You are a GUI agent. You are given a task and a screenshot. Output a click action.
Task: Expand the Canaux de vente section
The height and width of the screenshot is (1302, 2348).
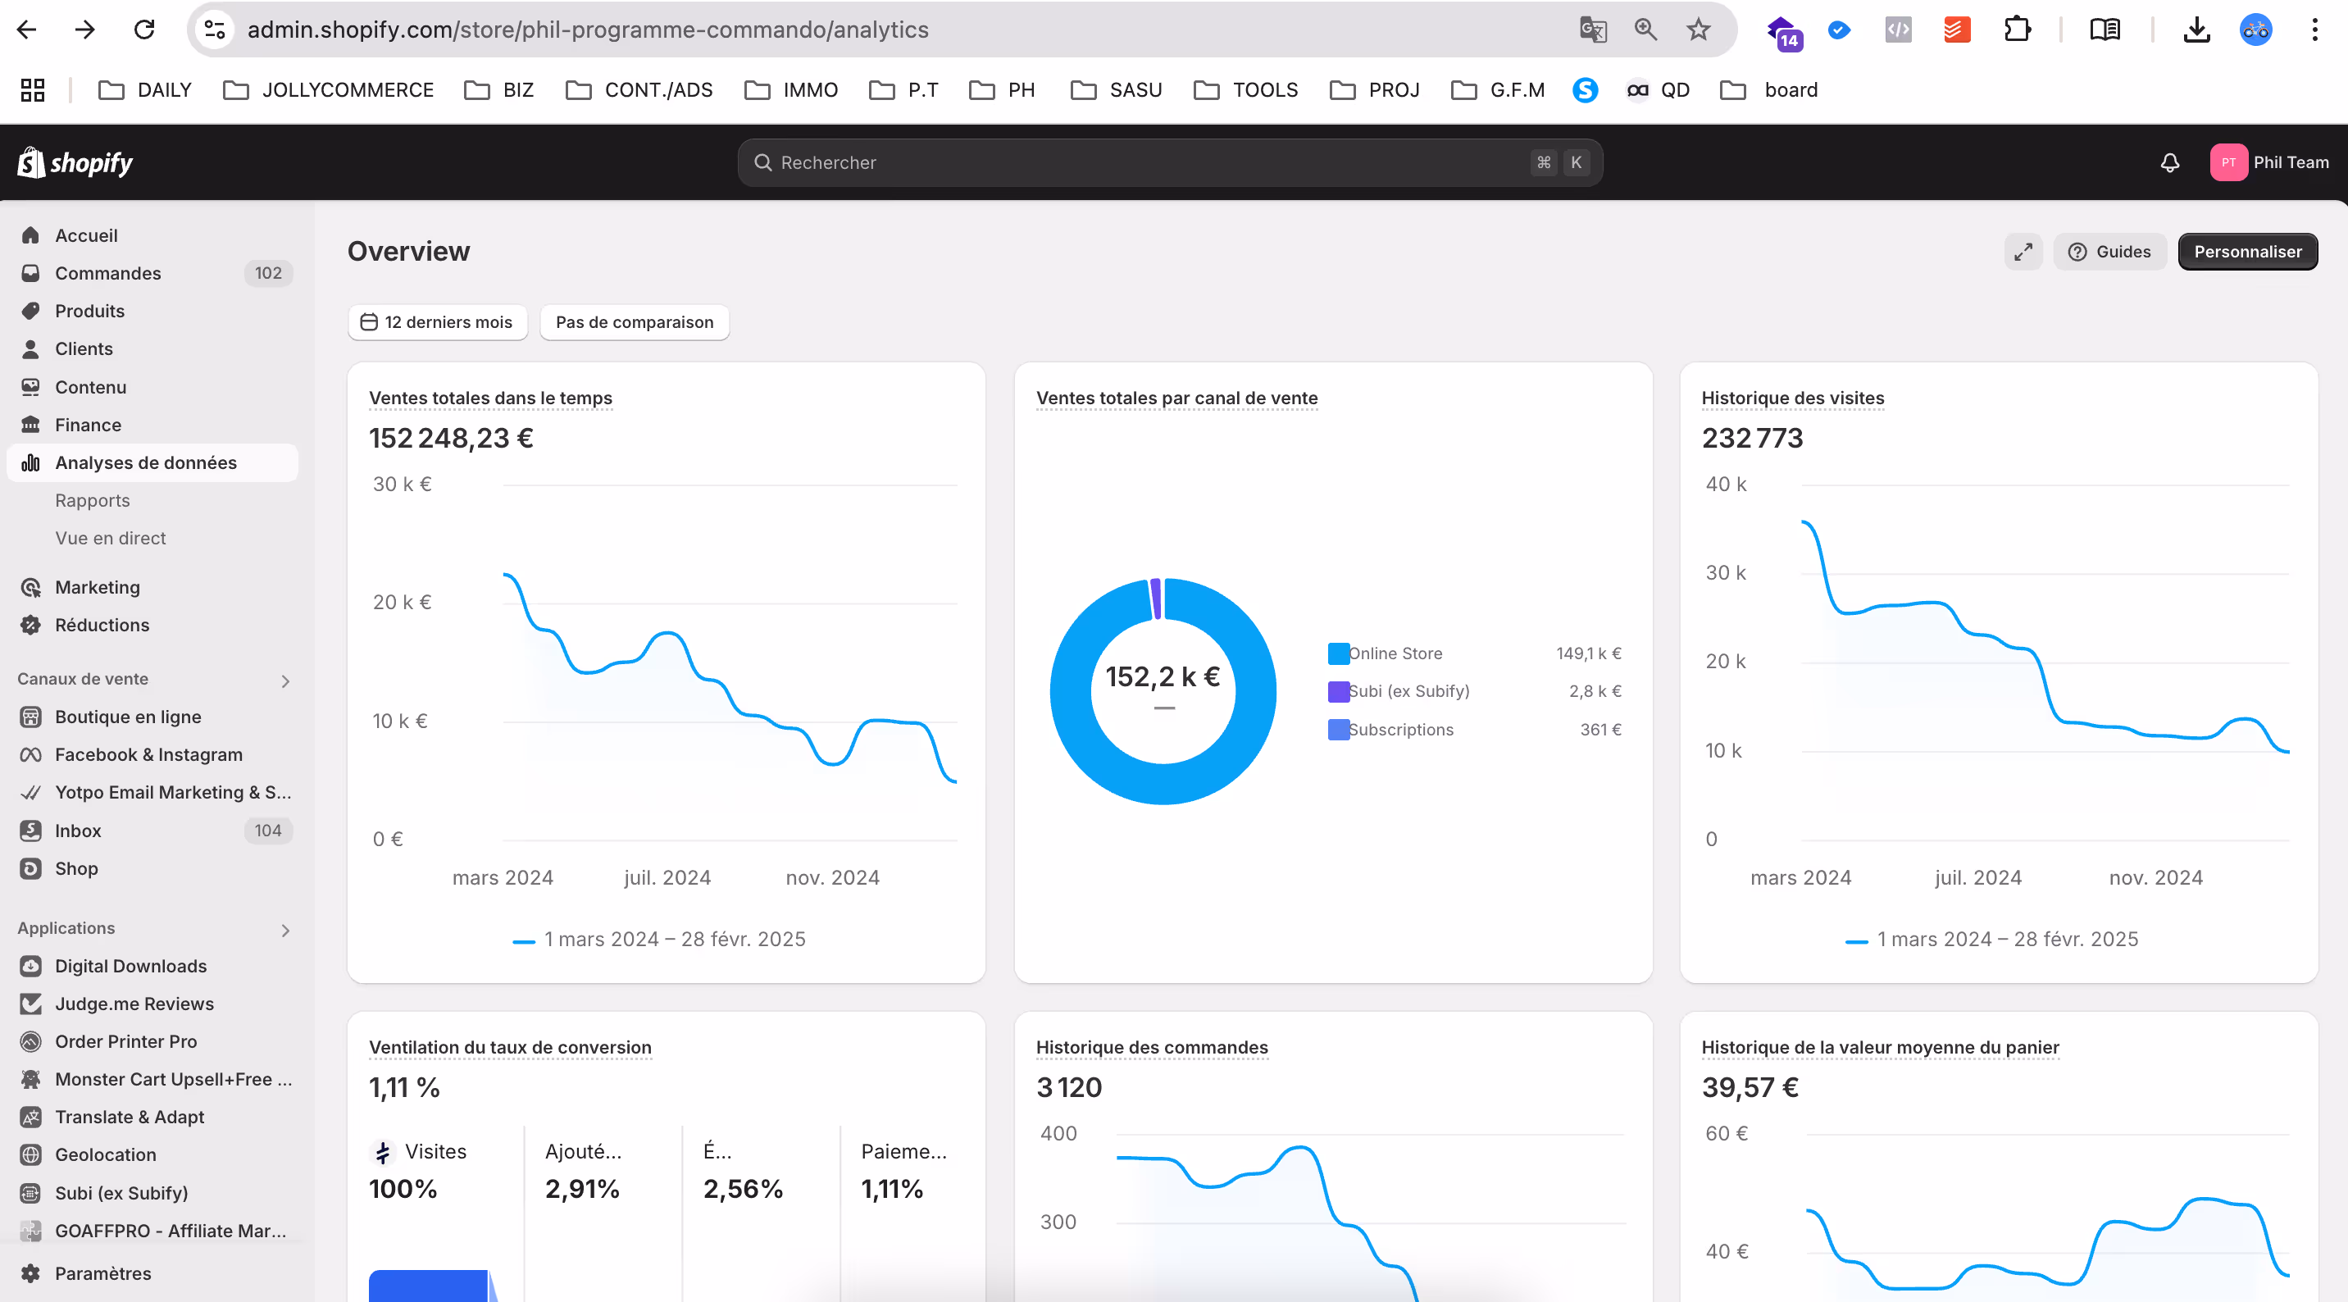tap(285, 681)
